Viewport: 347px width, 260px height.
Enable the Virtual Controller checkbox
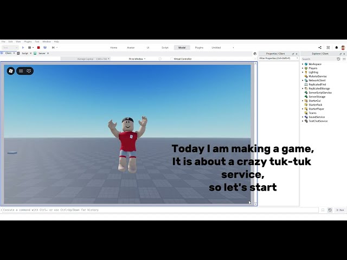pos(171,59)
